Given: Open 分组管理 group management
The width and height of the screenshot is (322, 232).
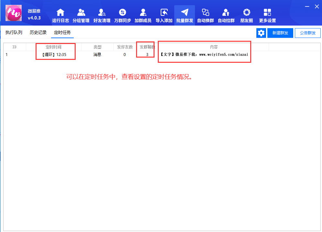Looking at the screenshot, I should click(81, 16).
